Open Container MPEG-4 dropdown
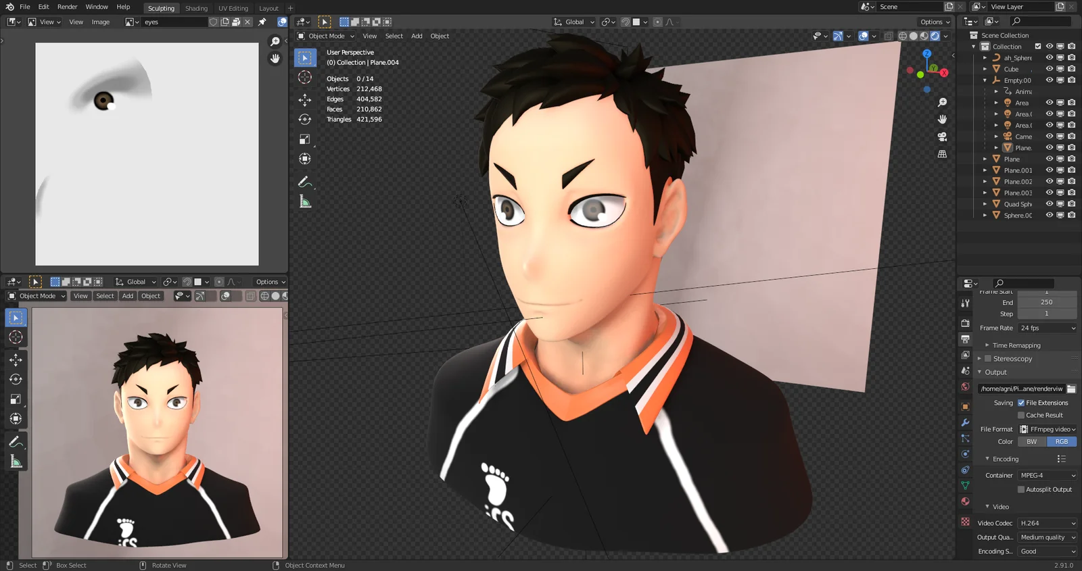 click(1048, 476)
